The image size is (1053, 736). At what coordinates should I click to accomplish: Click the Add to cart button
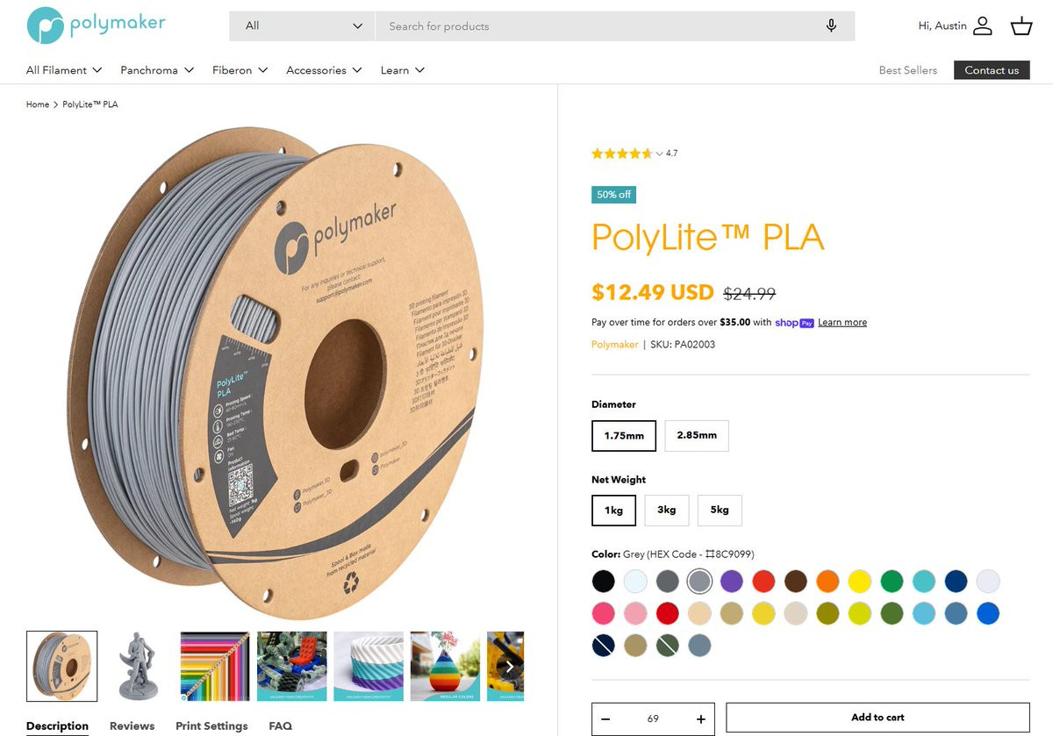click(877, 718)
